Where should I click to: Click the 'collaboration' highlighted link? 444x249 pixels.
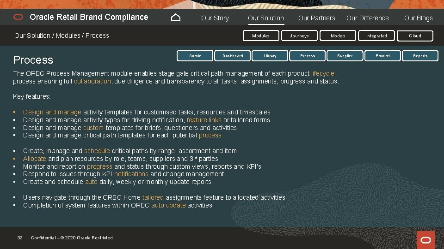[92, 81]
